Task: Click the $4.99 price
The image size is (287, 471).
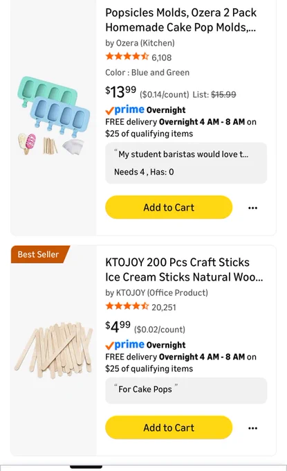Action: coord(118,326)
